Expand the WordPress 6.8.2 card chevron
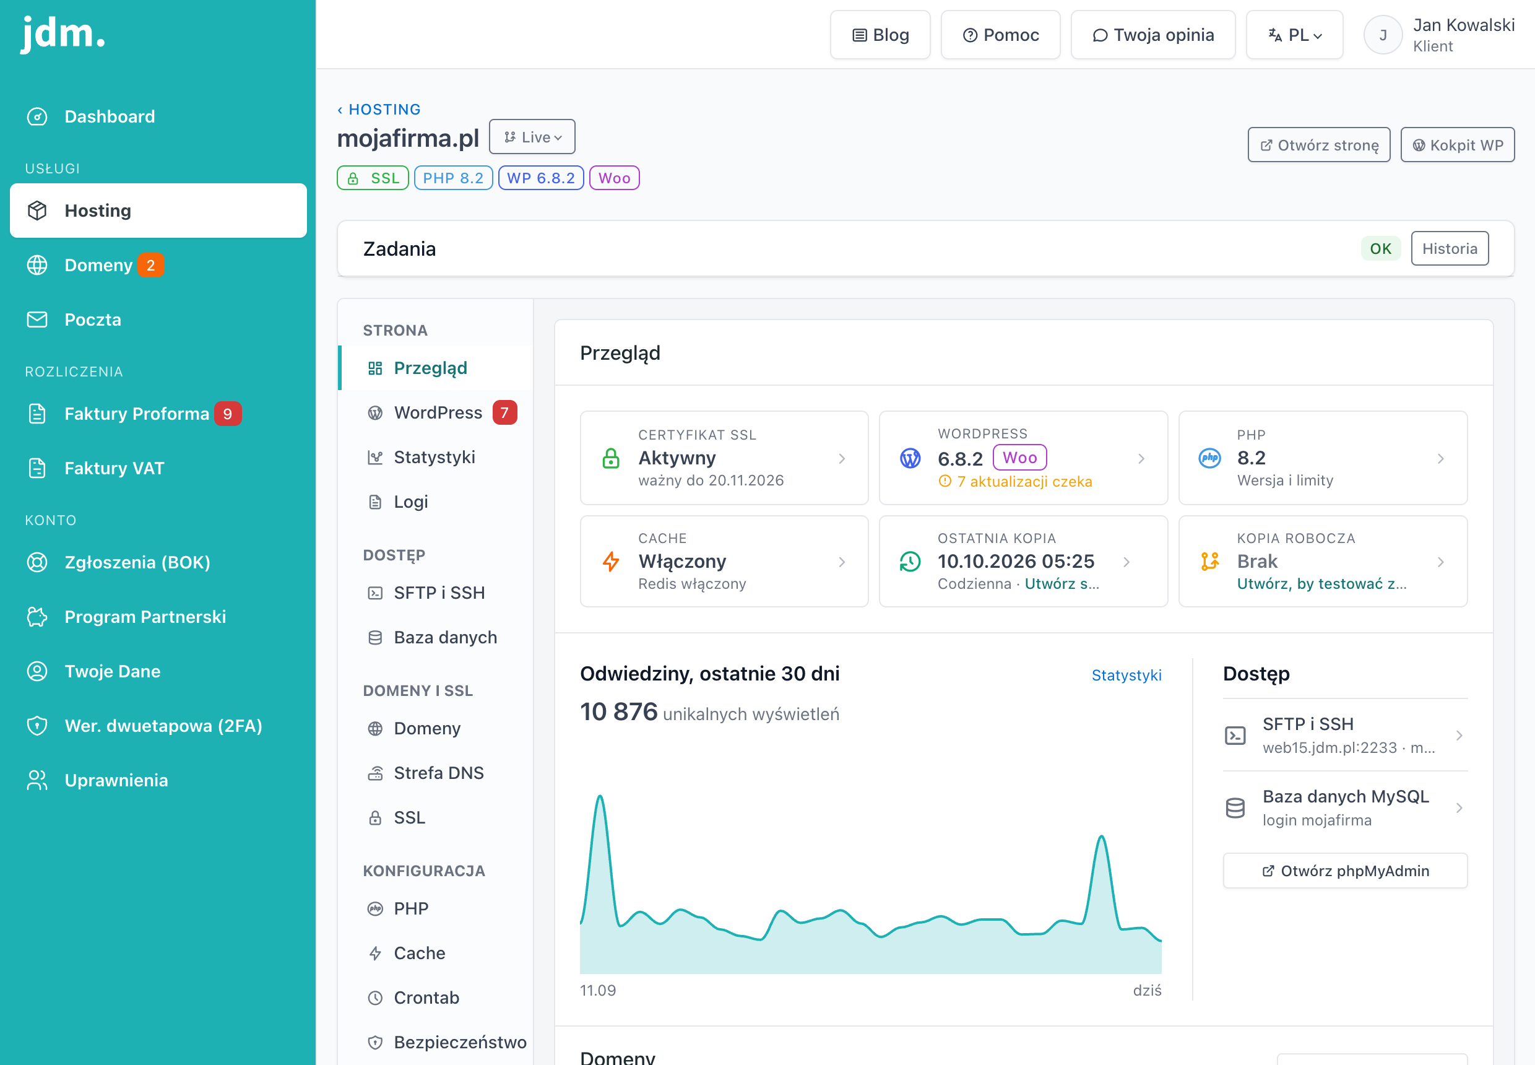Screen dimensions: 1535x1065 pos(1141,458)
